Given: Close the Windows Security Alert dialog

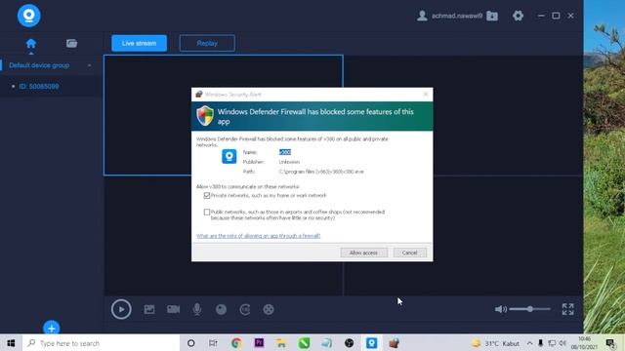Looking at the screenshot, I should coord(426,95).
